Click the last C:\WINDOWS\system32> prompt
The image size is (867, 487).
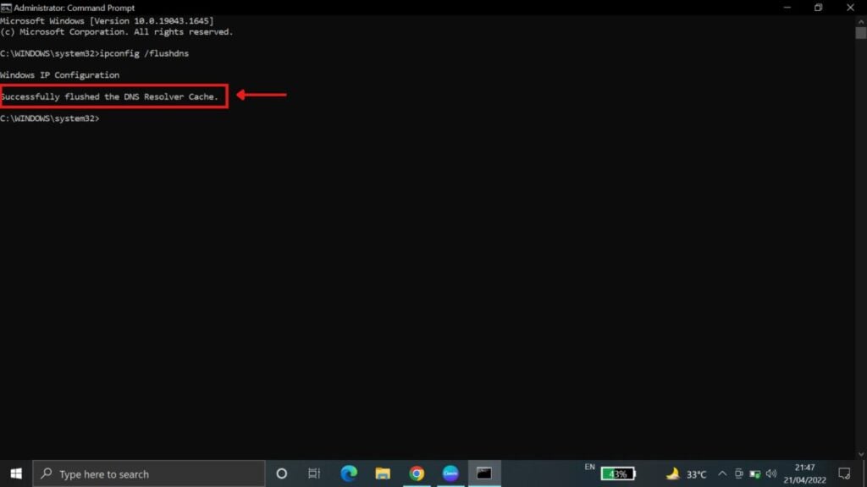tap(50, 118)
